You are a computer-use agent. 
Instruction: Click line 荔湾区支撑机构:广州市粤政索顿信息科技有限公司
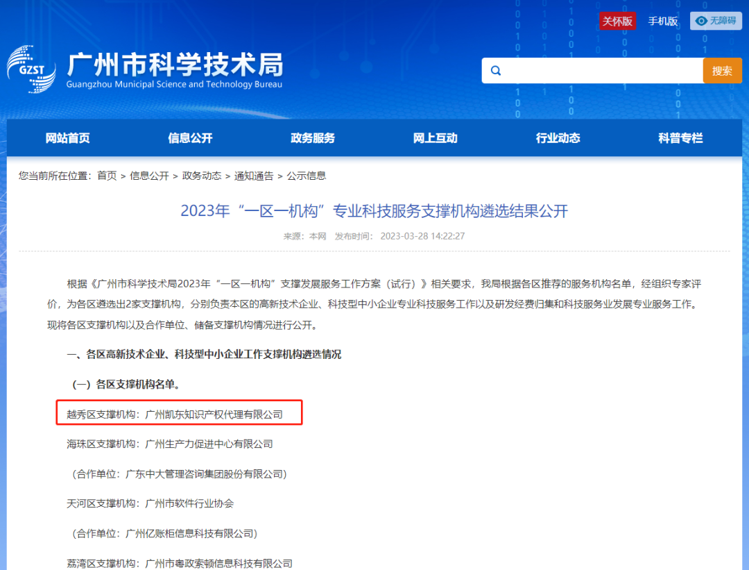(180, 563)
